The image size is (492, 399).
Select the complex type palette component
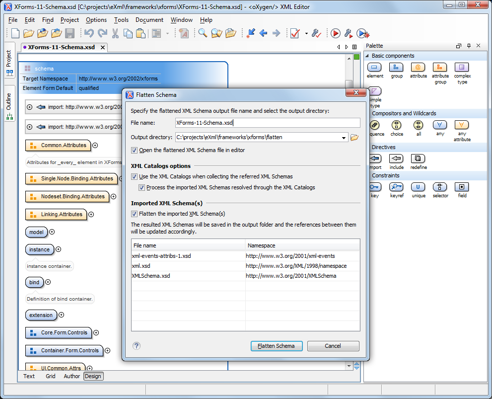(x=462, y=74)
